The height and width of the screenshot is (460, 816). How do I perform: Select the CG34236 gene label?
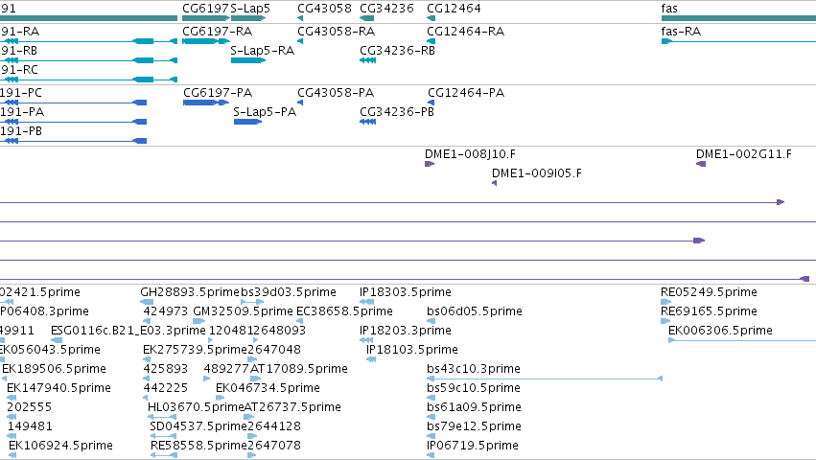[x=386, y=9]
